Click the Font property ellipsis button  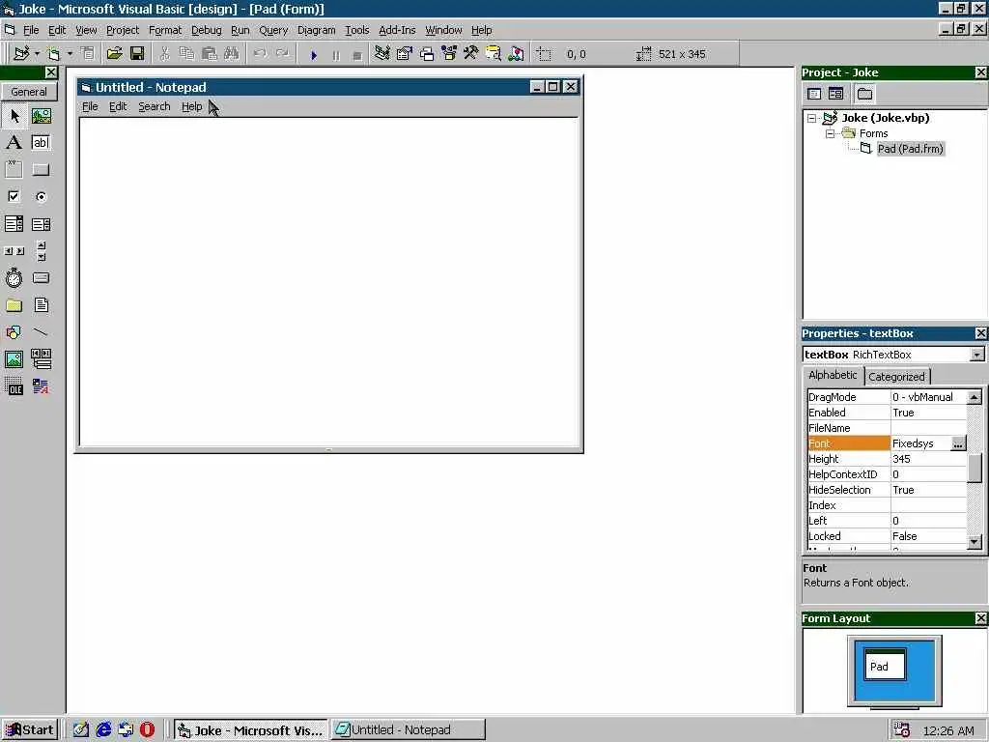(x=958, y=443)
